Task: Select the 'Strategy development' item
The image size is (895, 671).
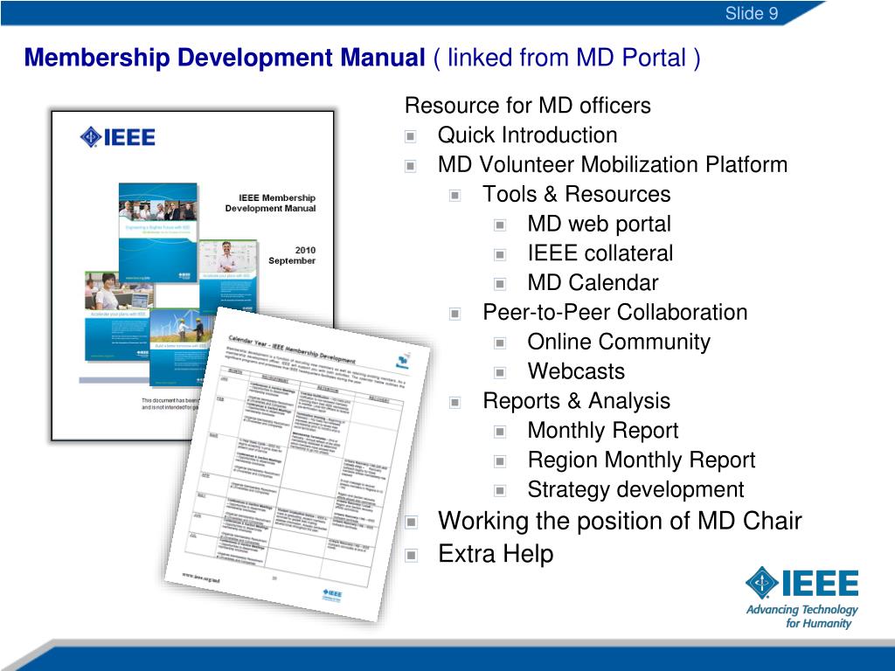Action: coord(636,489)
